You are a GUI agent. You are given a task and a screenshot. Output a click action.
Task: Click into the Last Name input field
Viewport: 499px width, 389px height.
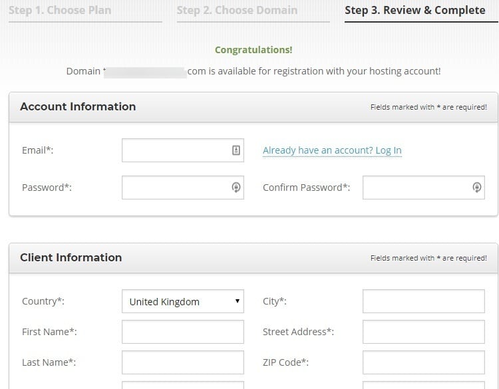[183, 362]
